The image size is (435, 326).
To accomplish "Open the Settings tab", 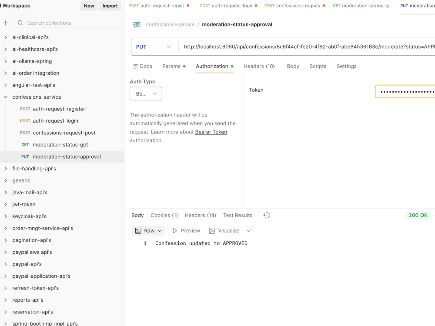I will pyautogui.click(x=347, y=66).
